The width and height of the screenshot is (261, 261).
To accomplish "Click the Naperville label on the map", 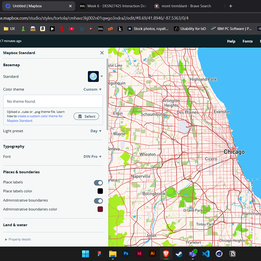I will 141,176.
